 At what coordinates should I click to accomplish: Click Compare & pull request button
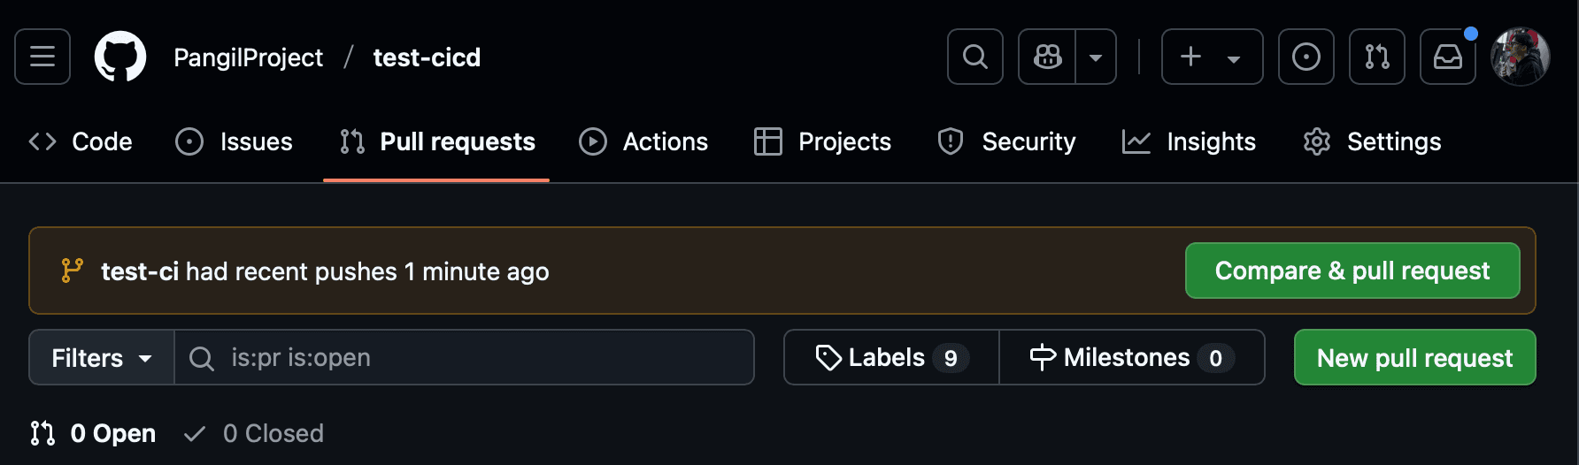tap(1352, 271)
